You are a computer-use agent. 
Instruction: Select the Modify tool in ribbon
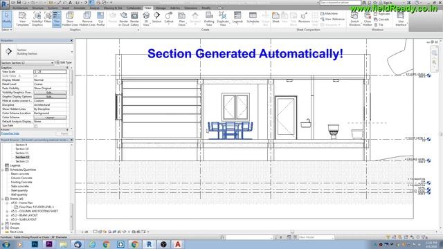6,19
